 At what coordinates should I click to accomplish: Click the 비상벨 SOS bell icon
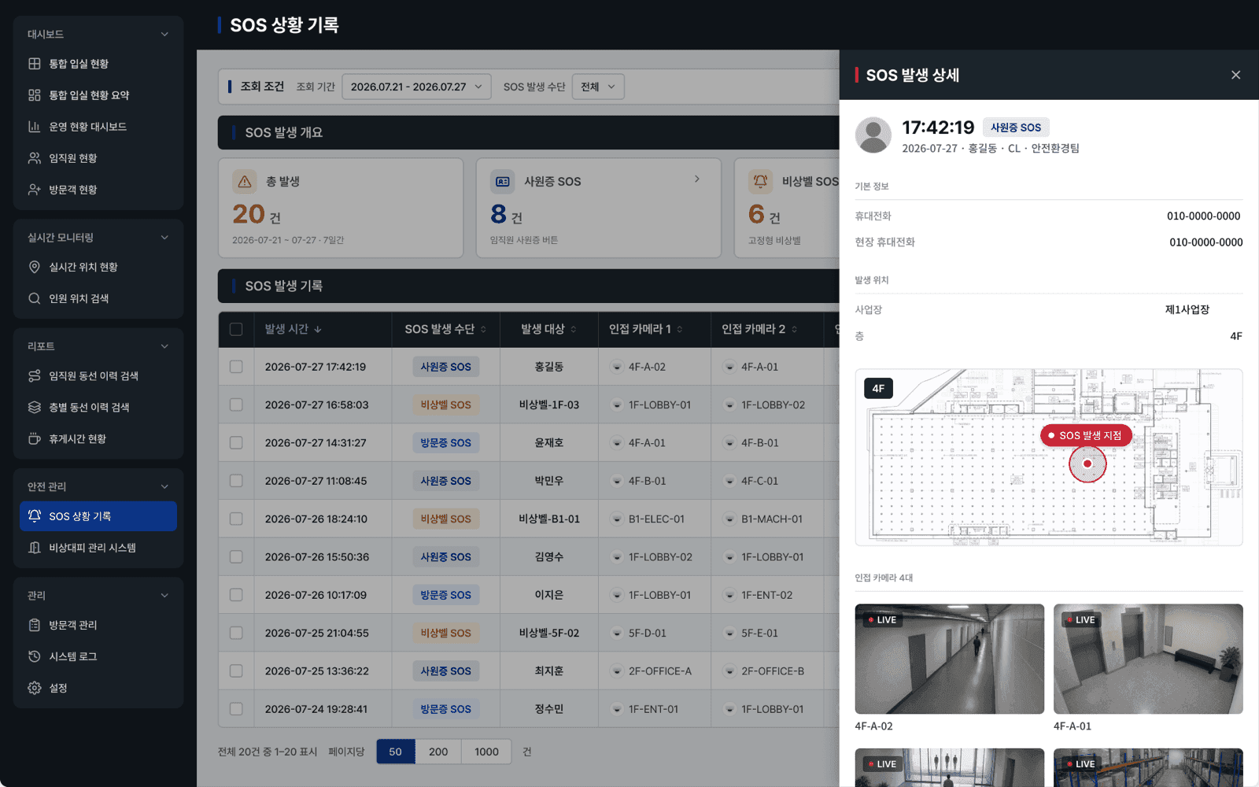[761, 182]
